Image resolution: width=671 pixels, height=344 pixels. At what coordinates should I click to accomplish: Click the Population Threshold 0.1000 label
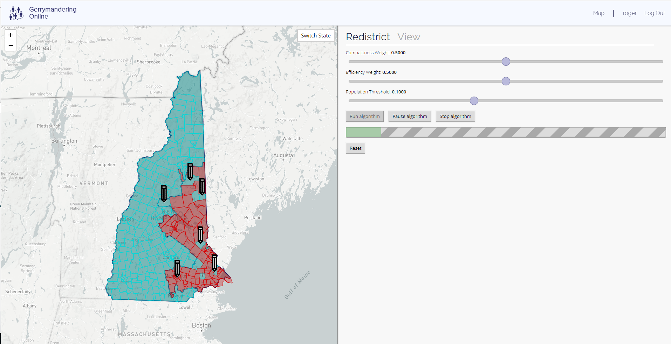click(x=376, y=92)
